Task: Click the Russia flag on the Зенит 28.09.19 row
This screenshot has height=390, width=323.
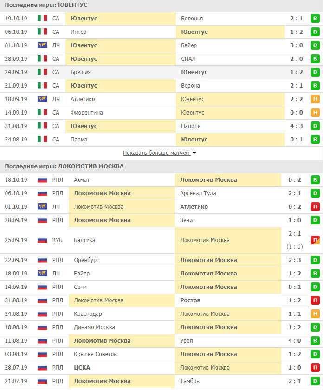Action: [x=42, y=220]
